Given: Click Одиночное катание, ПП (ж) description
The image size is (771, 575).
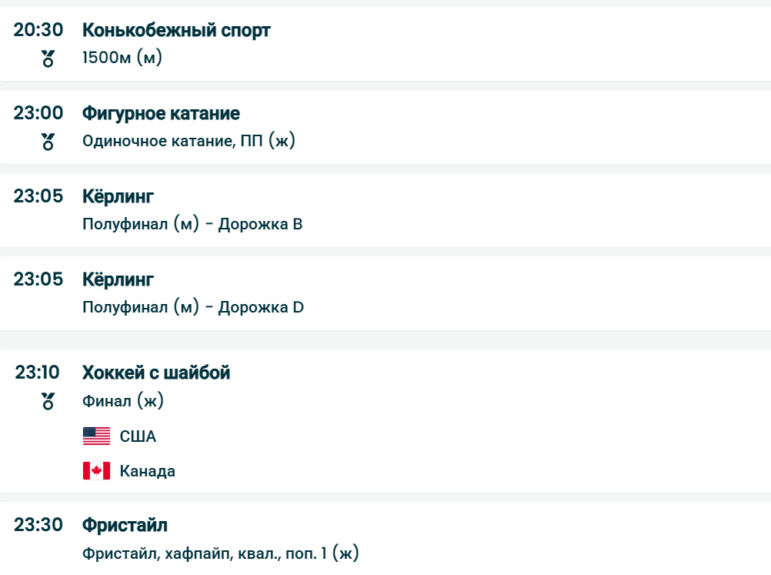Looking at the screenshot, I should coord(189,141).
